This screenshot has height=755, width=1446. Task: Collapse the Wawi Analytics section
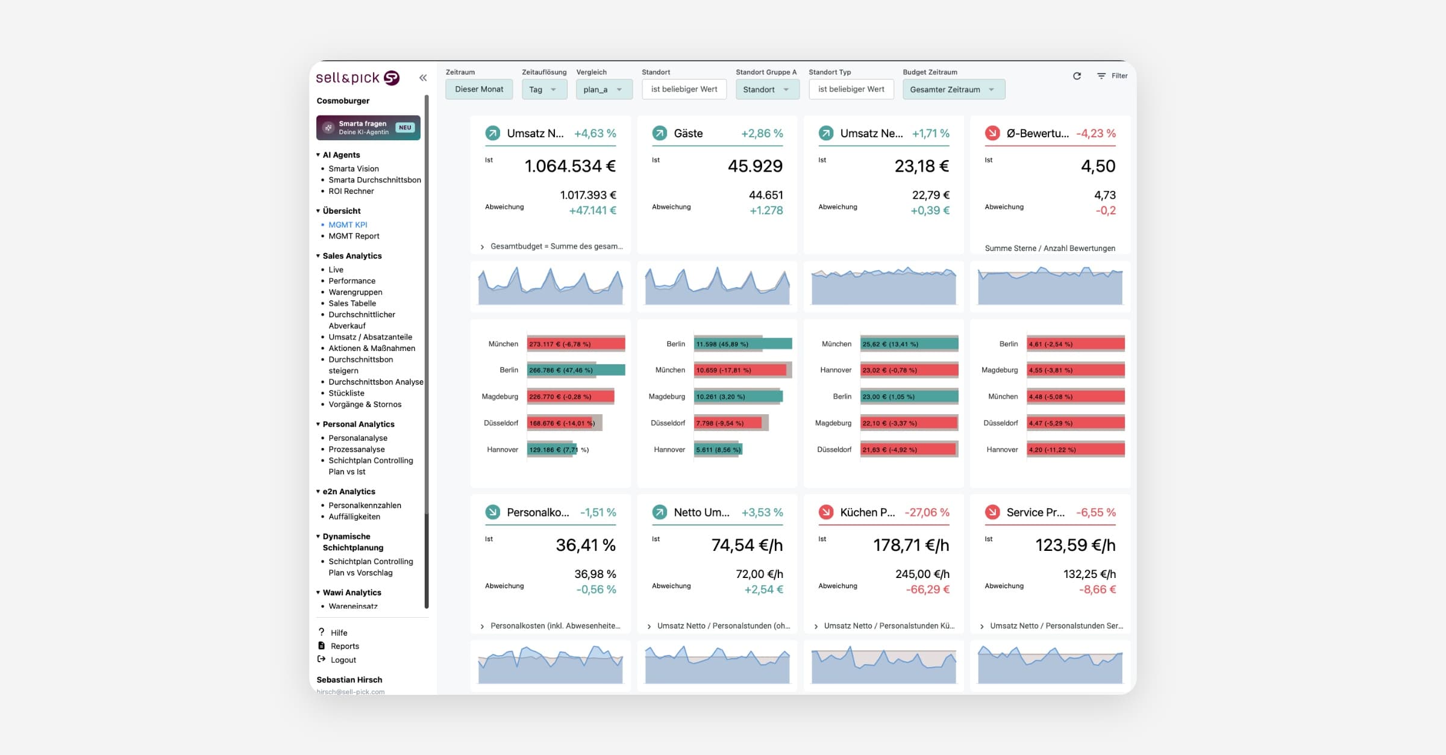(x=318, y=592)
